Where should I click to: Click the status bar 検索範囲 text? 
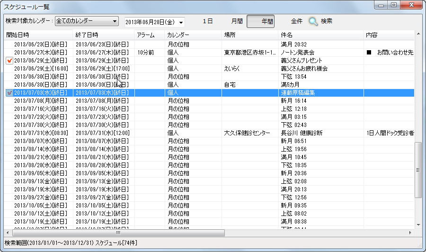coord(71,243)
